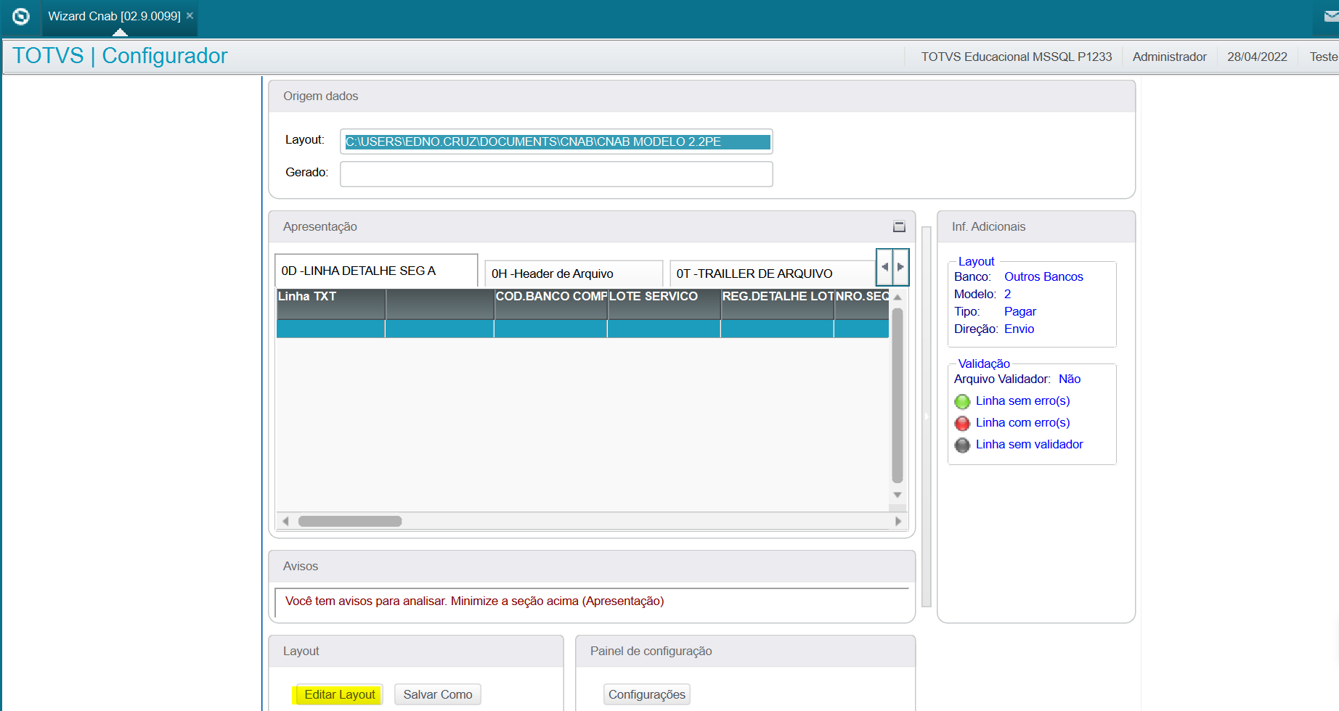
Task: Click the Outros Bancos value
Action: click(1043, 276)
